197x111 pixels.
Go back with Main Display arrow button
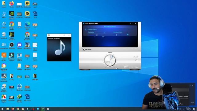(84, 49)
